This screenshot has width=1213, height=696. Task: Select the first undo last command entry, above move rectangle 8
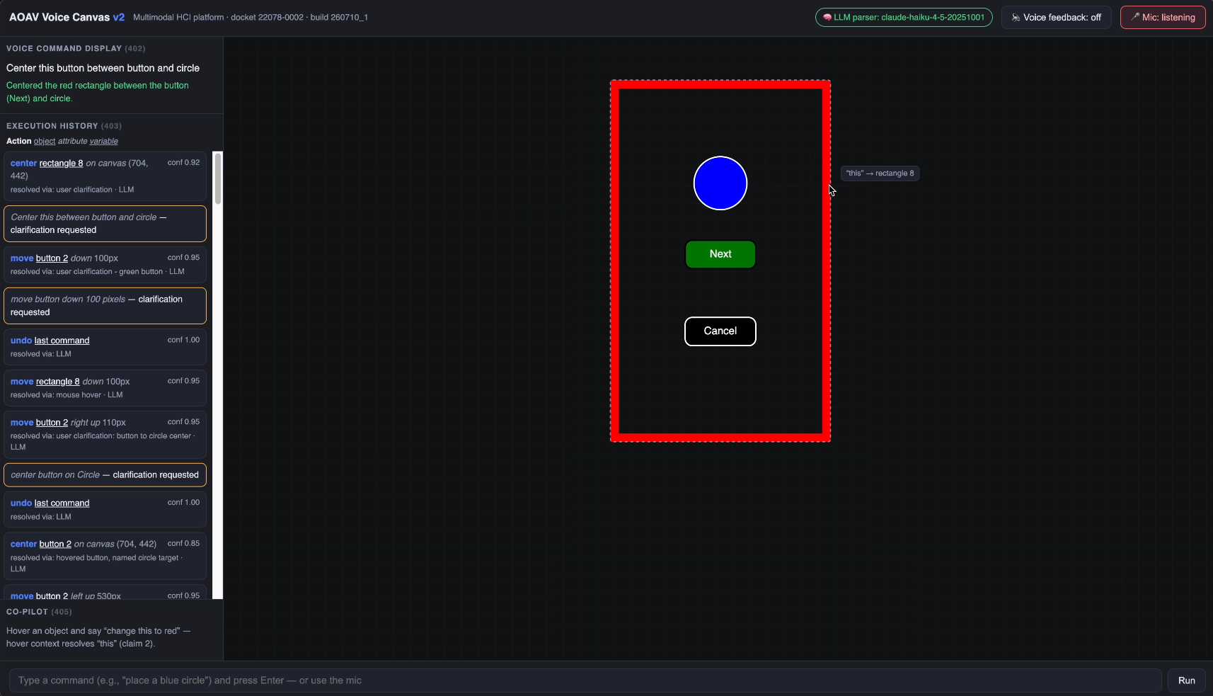pos(105,347)
